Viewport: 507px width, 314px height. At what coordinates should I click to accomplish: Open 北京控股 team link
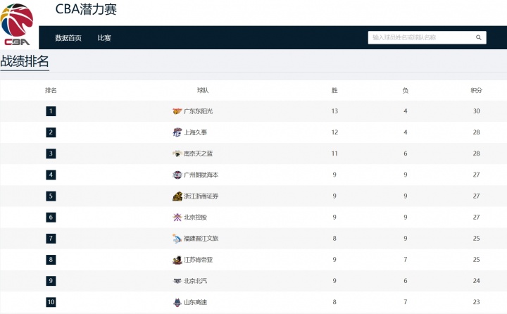pyautogui.click(x=195, y=218)
